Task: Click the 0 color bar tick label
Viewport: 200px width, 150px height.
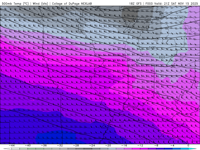Action: pos(188,145)
